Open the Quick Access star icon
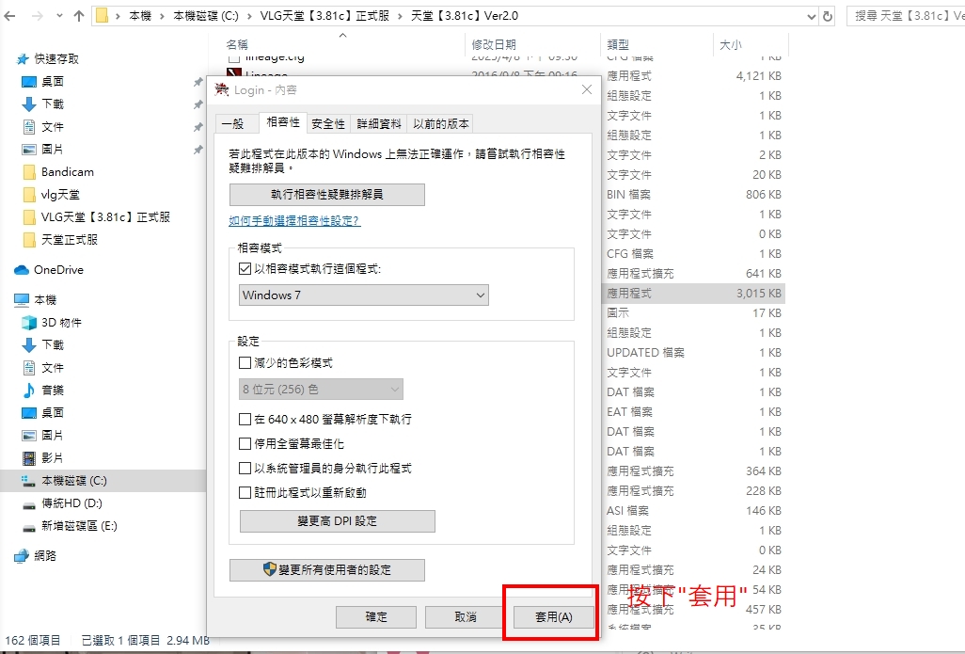Image resolution: width=965 pixels, height=654 pixels. [23, 59]
